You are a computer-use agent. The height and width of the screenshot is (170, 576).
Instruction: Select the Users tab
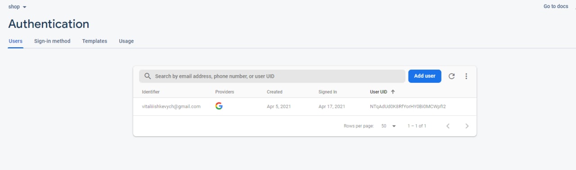[16, 41]
